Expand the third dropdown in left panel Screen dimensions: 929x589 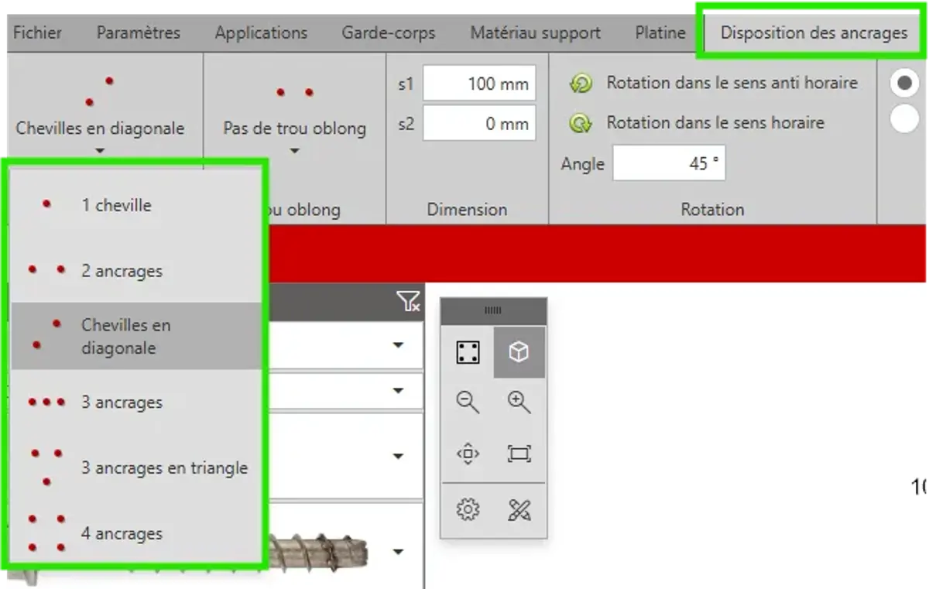coord(398,456)
